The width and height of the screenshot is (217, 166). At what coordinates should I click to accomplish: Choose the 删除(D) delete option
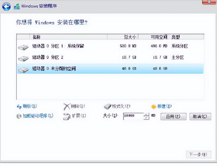pos(78,106)
